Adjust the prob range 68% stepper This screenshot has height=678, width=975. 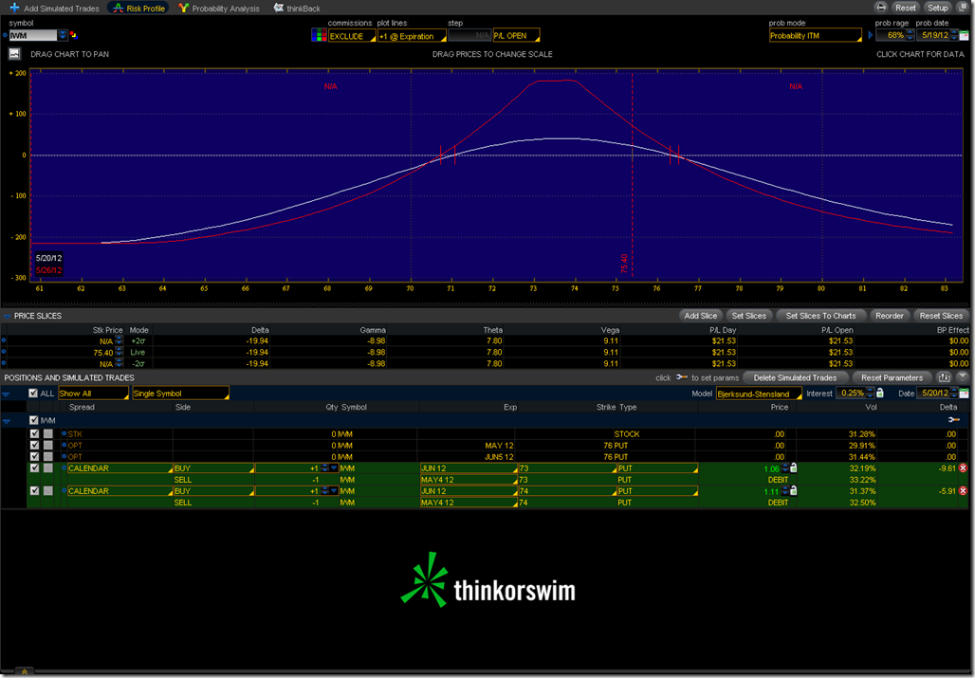click(911, 35)
